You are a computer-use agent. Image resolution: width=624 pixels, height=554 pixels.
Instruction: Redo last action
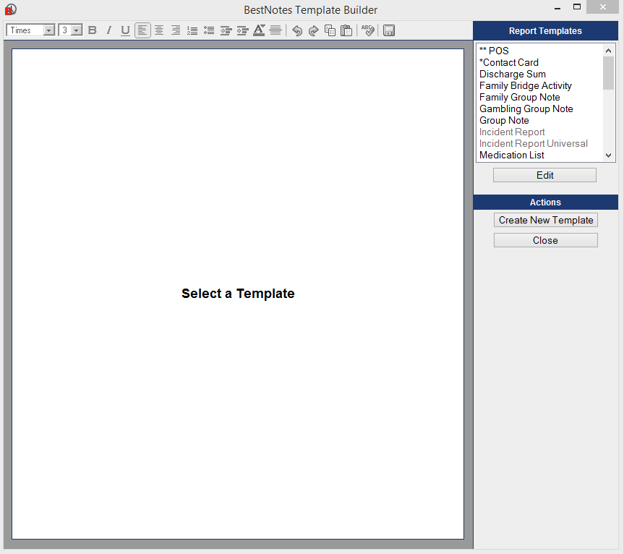click(314, 30)
